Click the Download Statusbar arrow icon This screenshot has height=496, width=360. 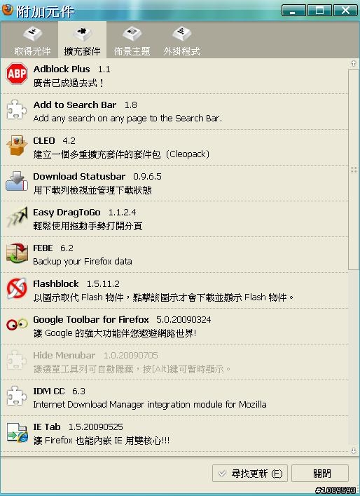coord(17,181)
